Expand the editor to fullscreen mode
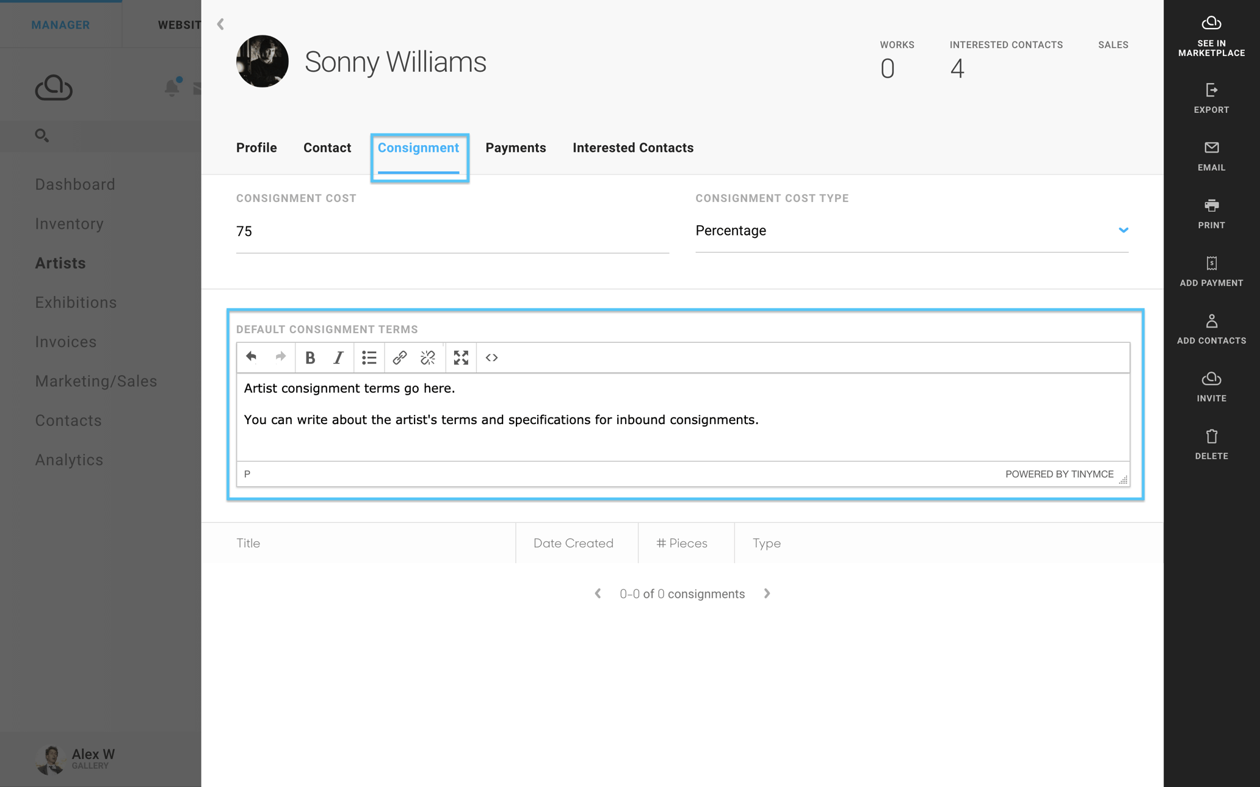The height and width of the screenshot is (787, 1260). (460, 358)
